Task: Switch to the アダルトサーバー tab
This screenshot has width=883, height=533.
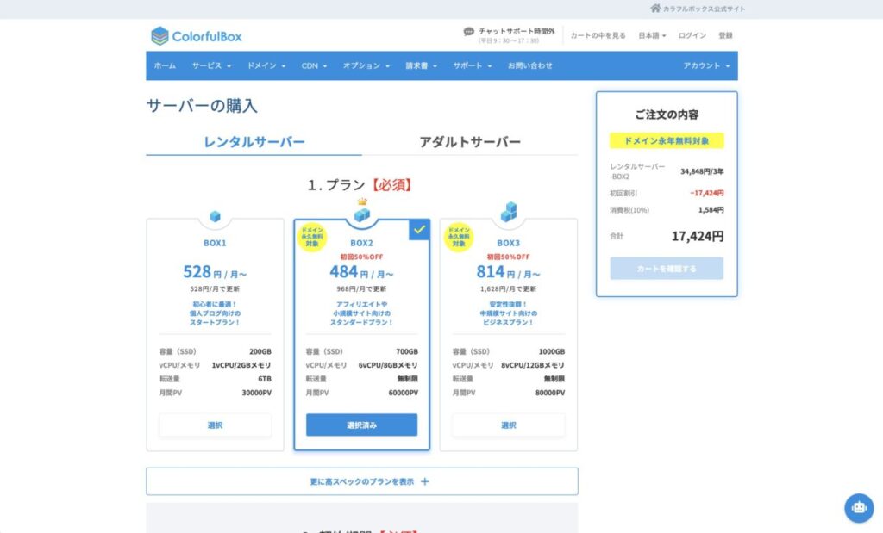Action: point(469,142)
